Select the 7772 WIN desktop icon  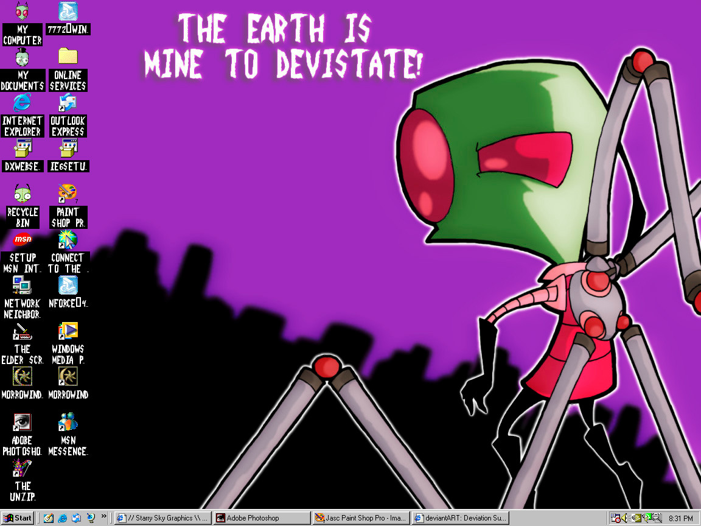[68, 18]
